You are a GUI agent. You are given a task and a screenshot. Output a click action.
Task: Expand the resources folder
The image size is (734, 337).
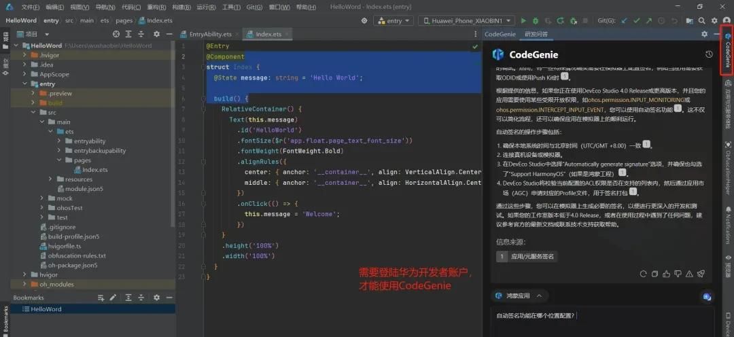tap(50, 179)
